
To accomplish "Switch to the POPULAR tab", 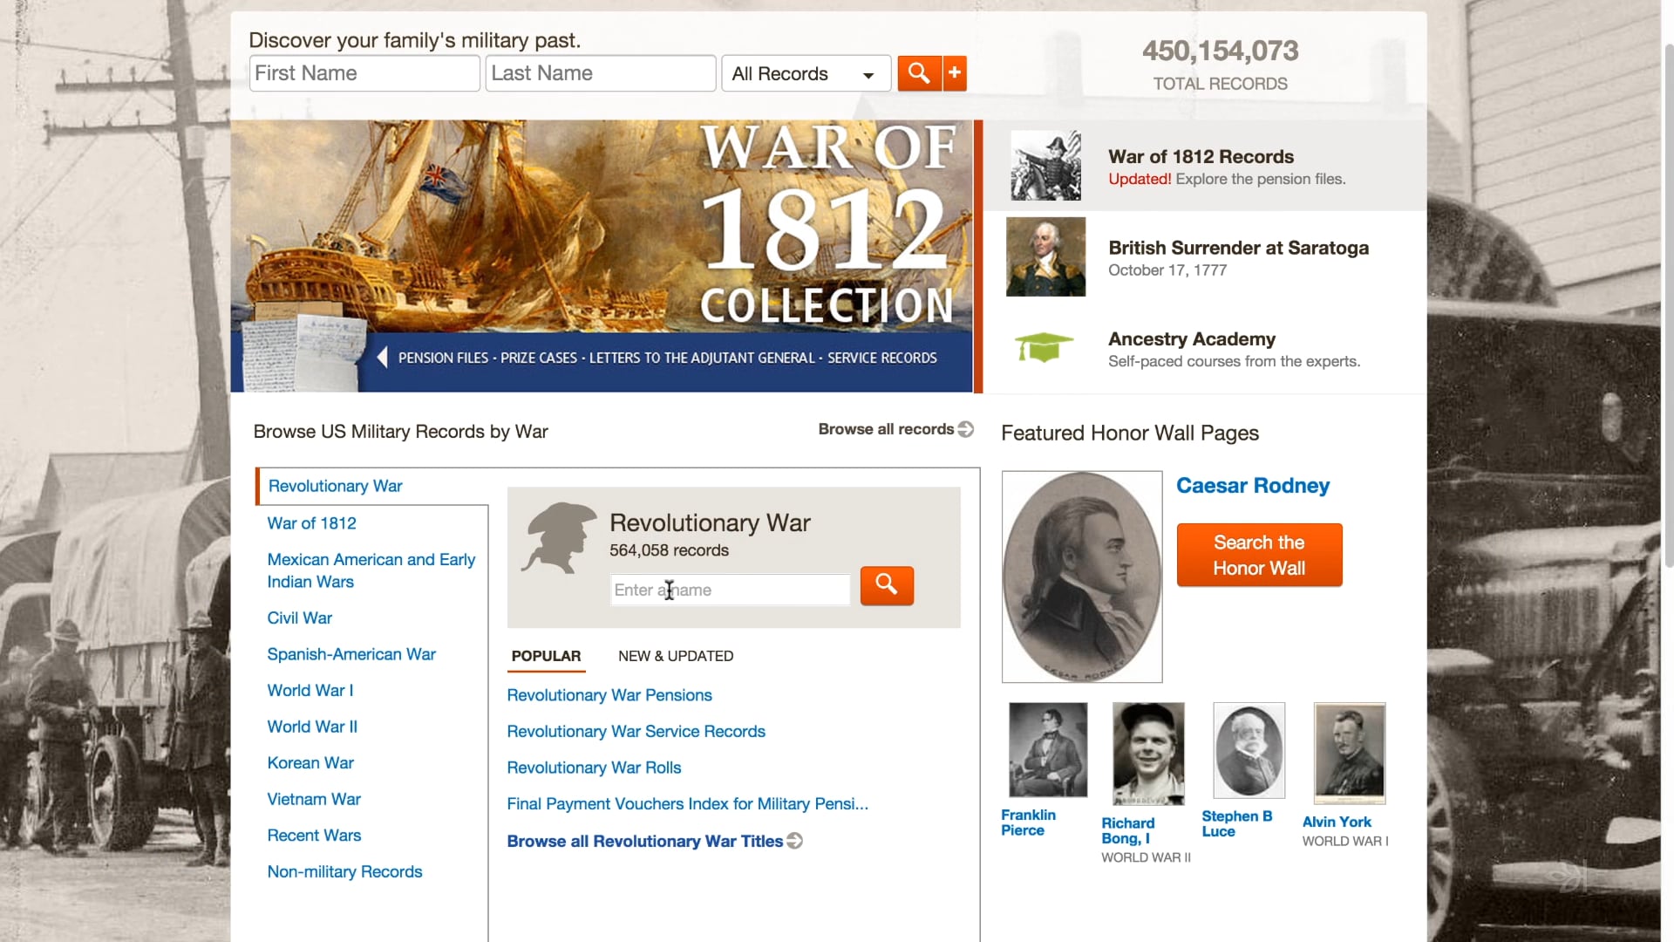I will coord(546,656).
